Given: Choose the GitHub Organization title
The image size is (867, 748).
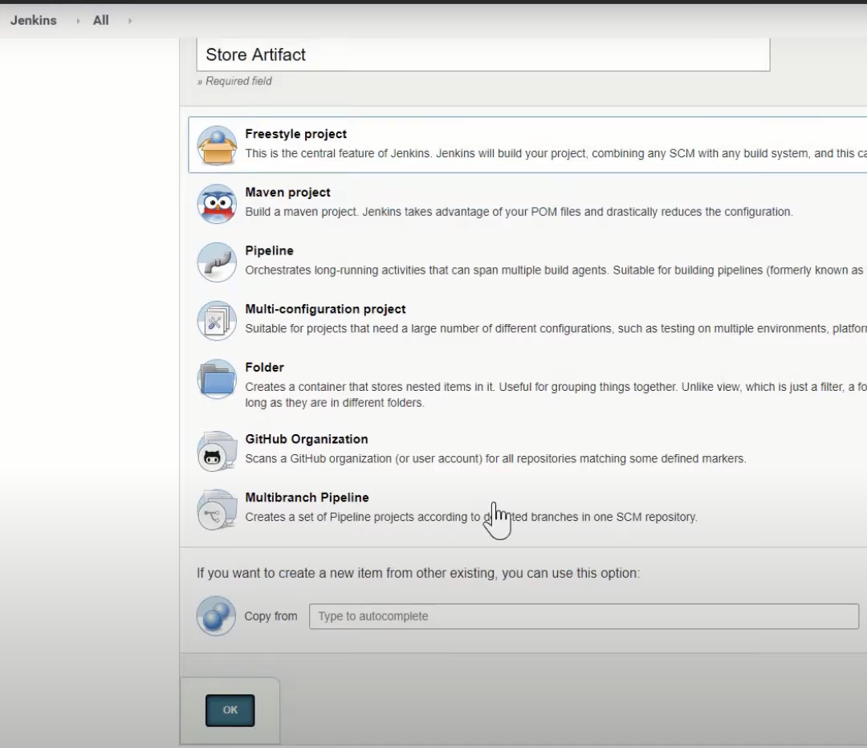Looking at the screenshot, I should [x=307, y=439].
